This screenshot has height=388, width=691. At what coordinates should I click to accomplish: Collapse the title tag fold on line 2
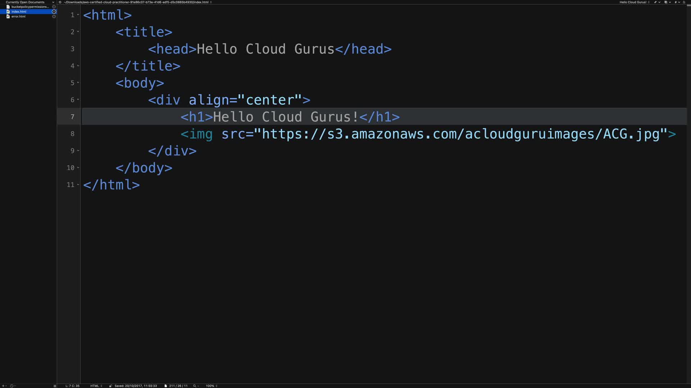tap(78, 32)
